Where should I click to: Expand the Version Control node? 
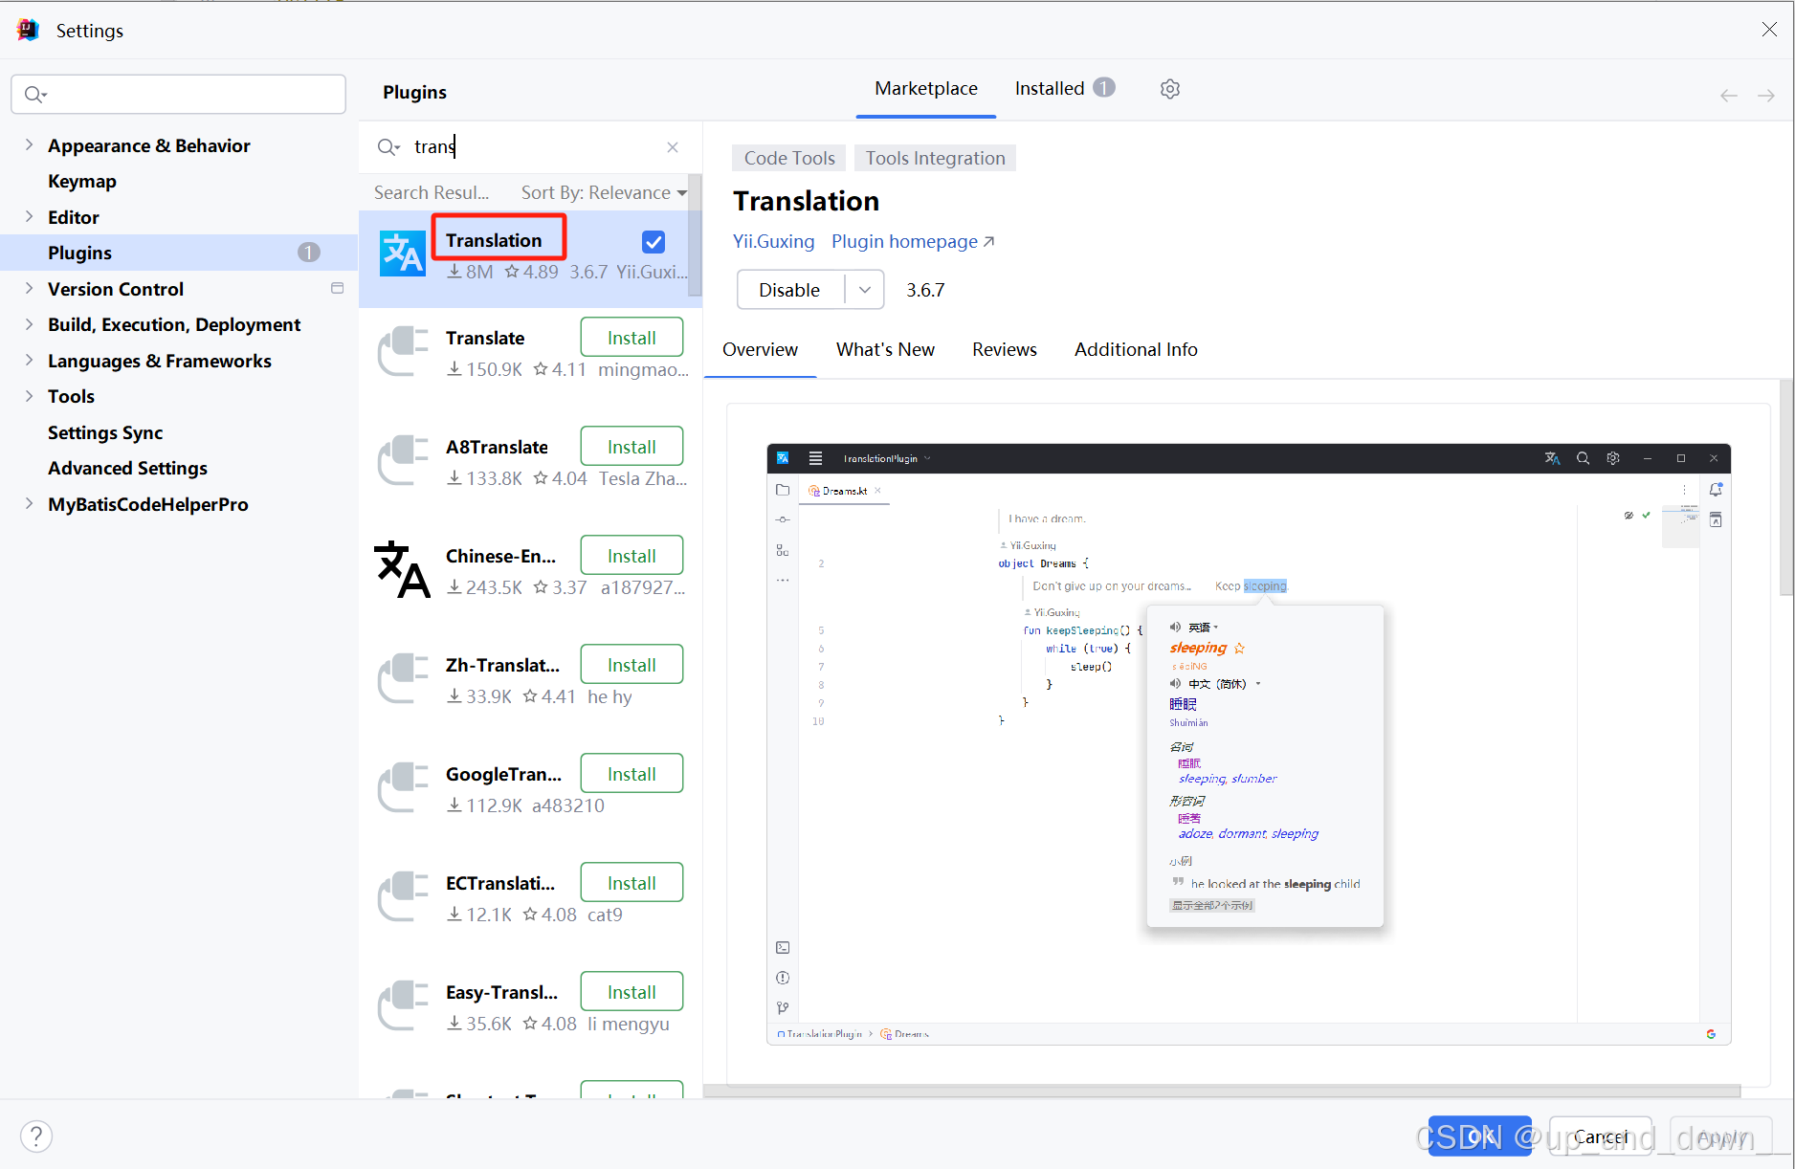coord(29,288)
